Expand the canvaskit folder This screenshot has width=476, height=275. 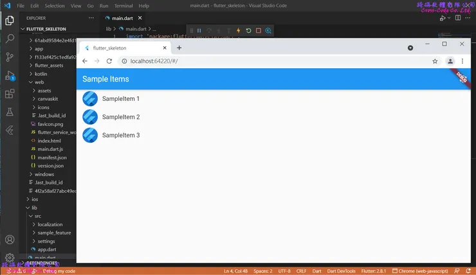coord(48,99)
